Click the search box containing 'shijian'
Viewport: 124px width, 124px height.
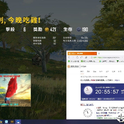click(x=102, y=66)
